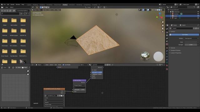200x112 pixels.
Task: Toggle visibility of Cone in outliner
Action: (198, 16)
